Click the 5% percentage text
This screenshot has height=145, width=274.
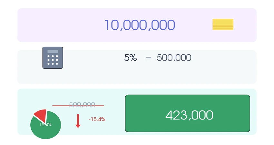pos(130,58)
